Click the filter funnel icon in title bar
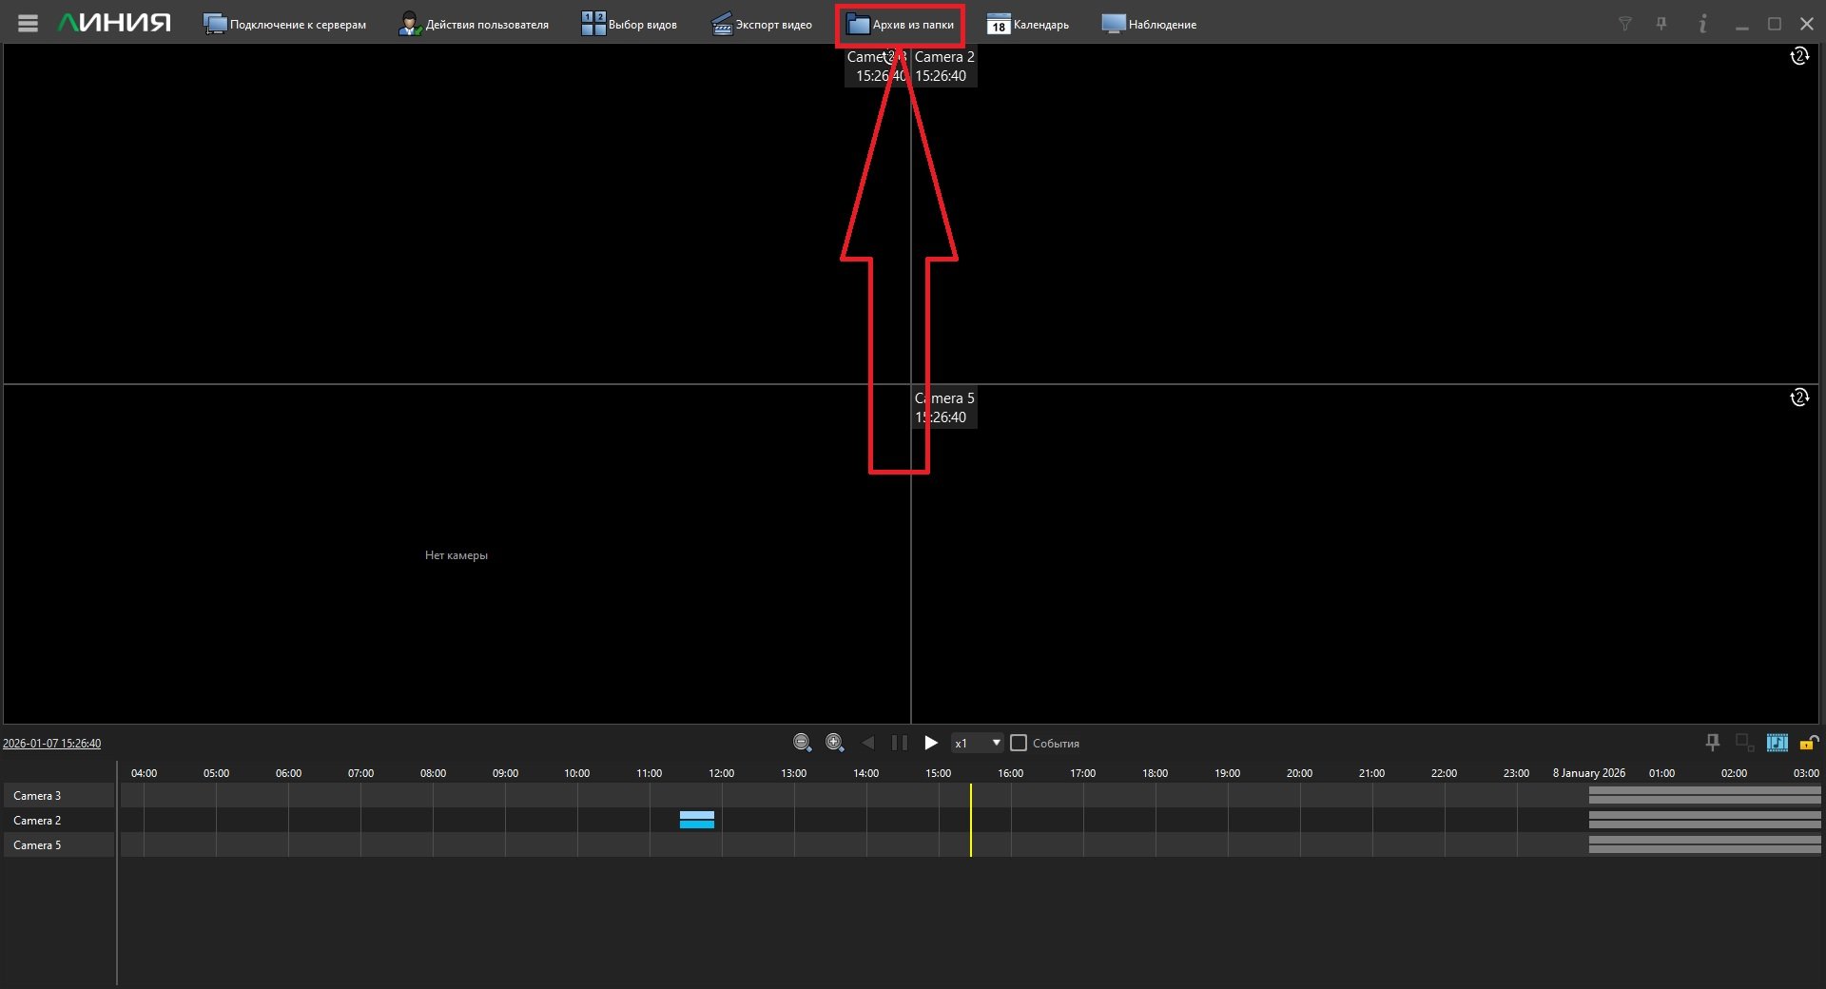 click(x=1625, y=24)
